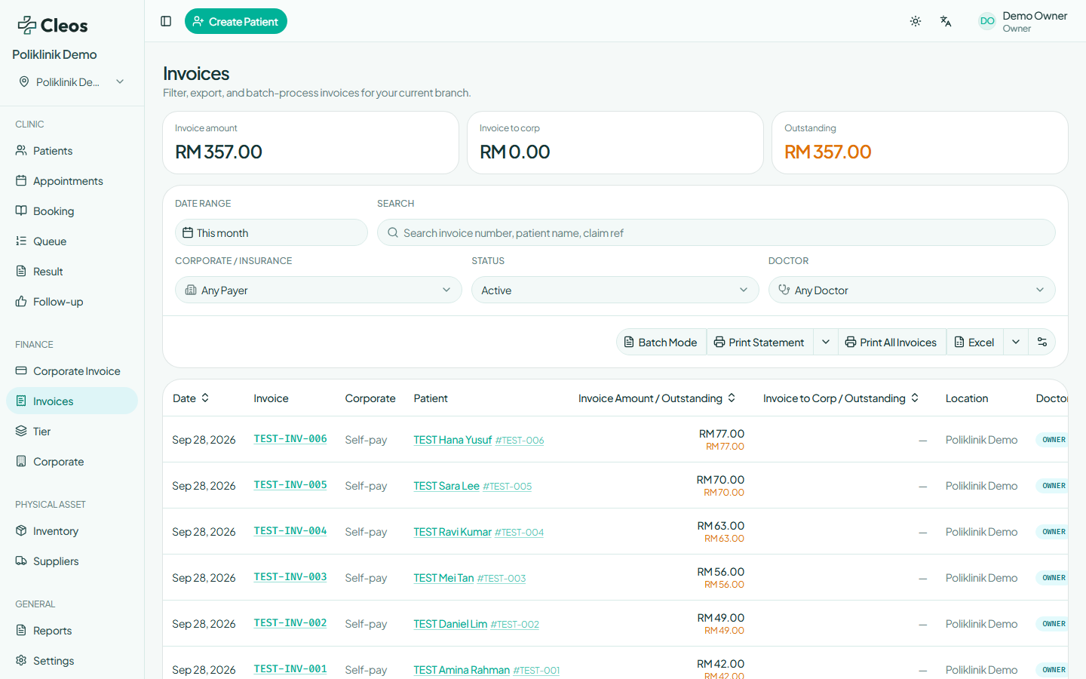Focus the invoice search field
The width and height of the screenshot is (1086, 679).
[716, 232]
